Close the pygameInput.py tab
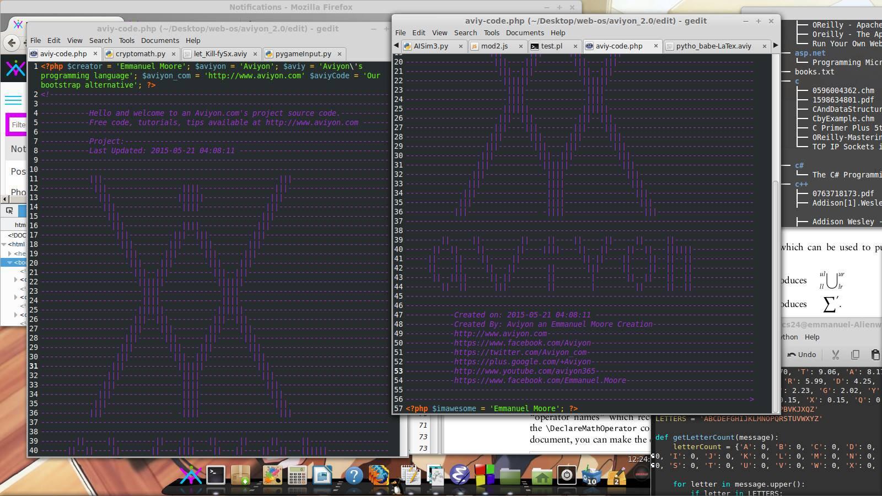Viewport: 882px width, 496px height. click(340, 54)
